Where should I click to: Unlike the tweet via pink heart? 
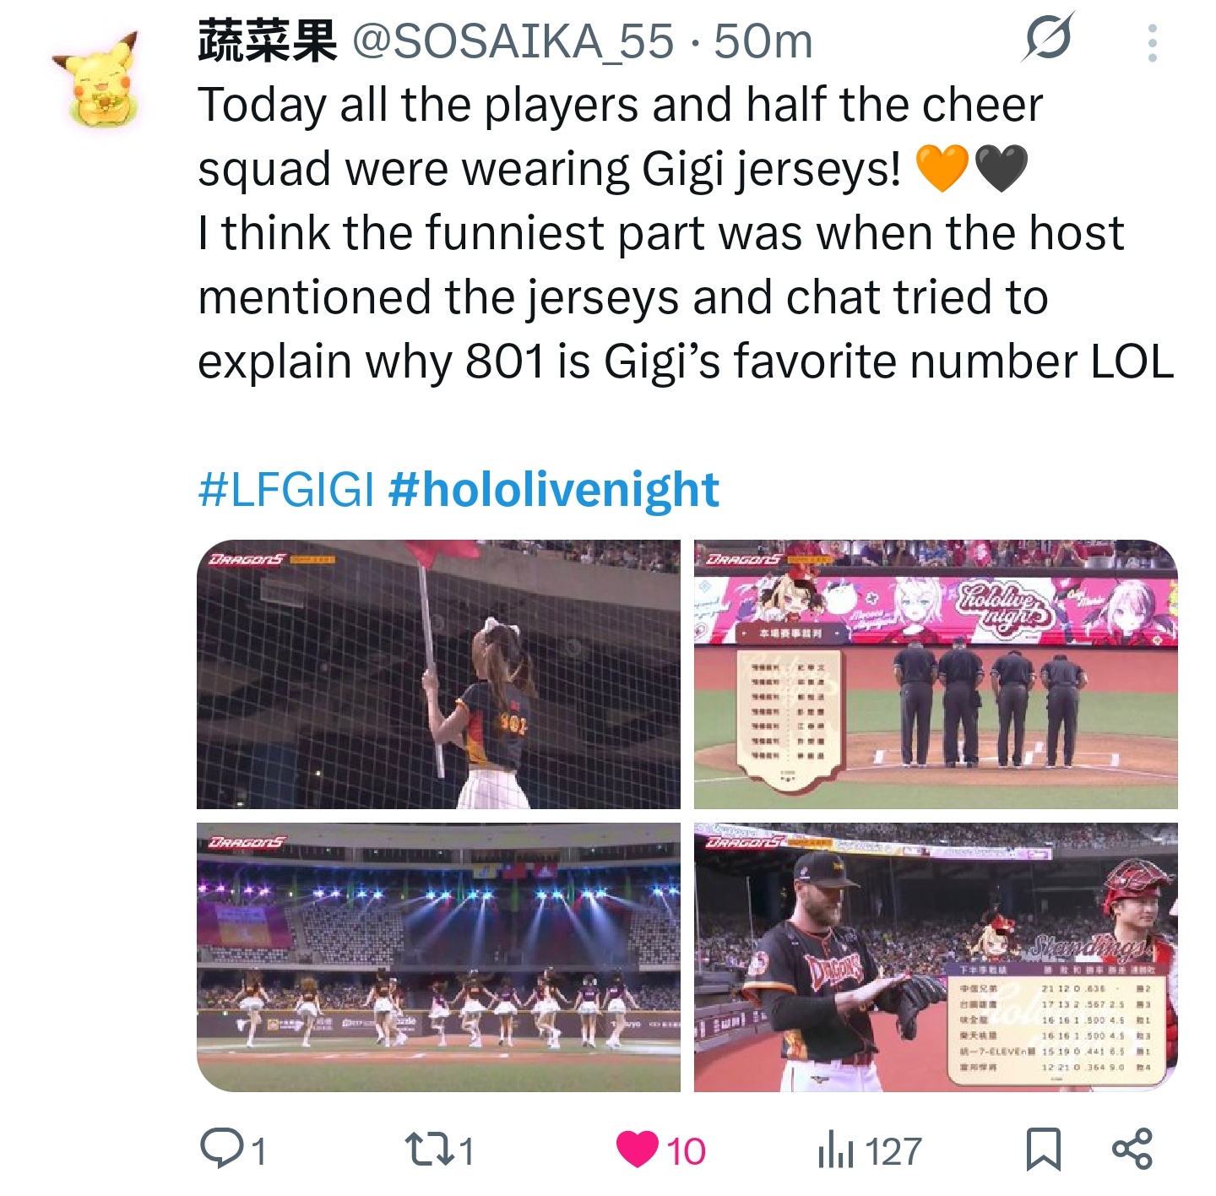(x=638, y=1150)
